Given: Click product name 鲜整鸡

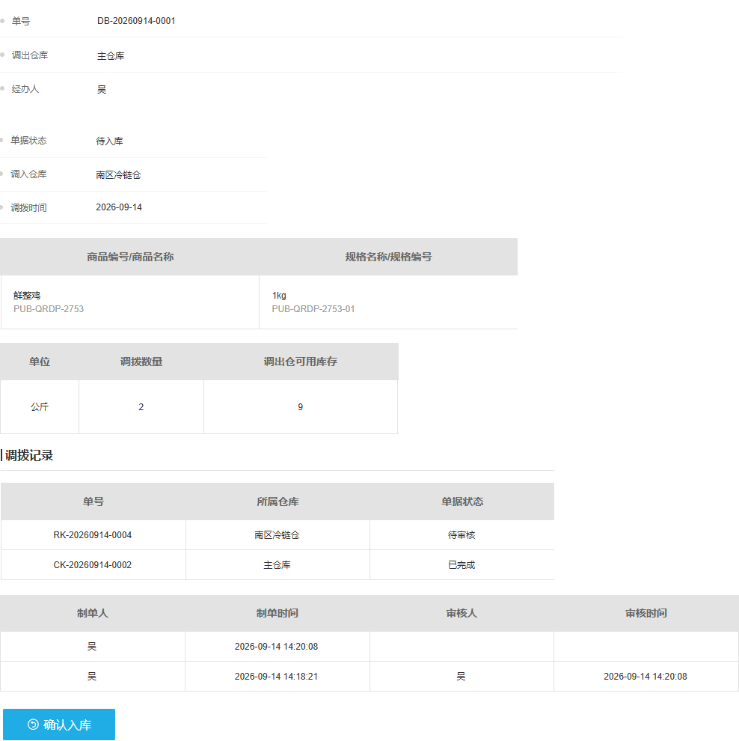Looking at the screenshot, I should tap(27, 296).
